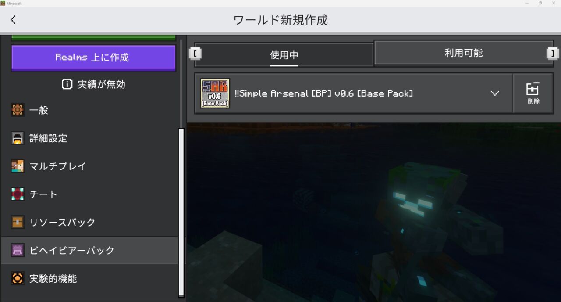Click the General settings gear icon
The height and width of the screenshot is (302, 561).
tap(18, 110)
